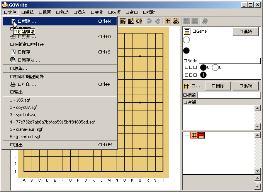Image resolution: width=263 pixels, height=192 pixels.
Task: Choose 收集 (Collect) menu entry
Action: [60, 68]
